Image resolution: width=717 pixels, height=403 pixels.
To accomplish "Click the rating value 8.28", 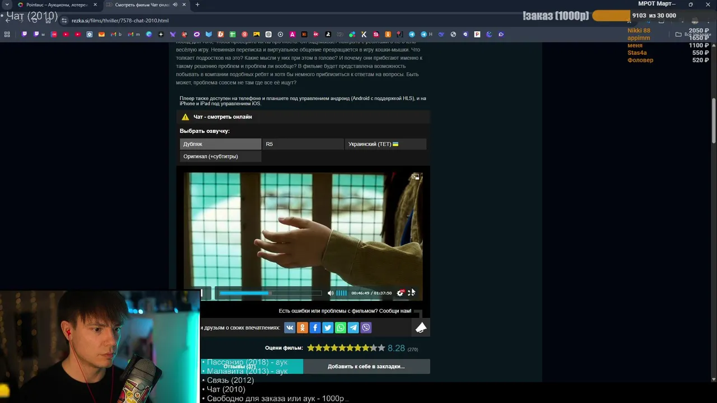I will (396, 348).
